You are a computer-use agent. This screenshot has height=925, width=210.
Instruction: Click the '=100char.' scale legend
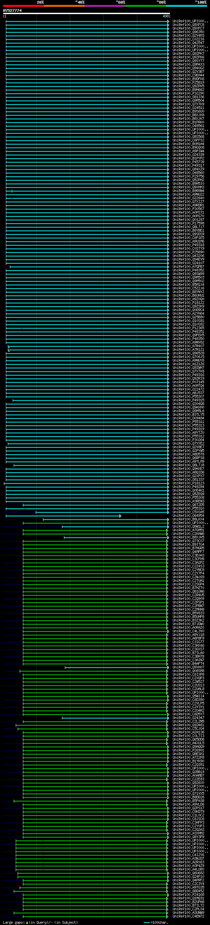[x=159, y=922]
